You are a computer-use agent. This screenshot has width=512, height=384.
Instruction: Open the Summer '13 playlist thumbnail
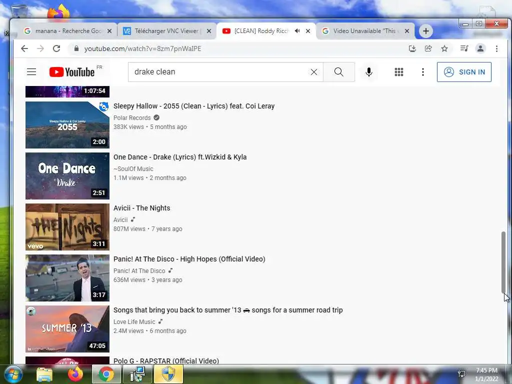[67, 329]
